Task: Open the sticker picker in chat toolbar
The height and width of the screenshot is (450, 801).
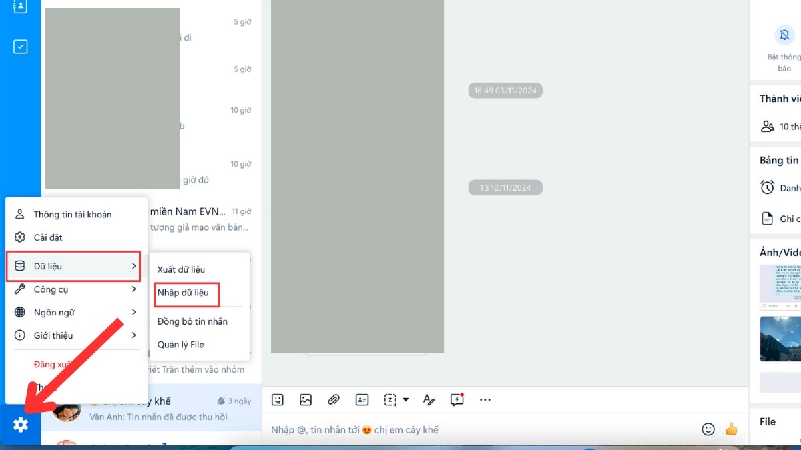Action: coord(278,400)
